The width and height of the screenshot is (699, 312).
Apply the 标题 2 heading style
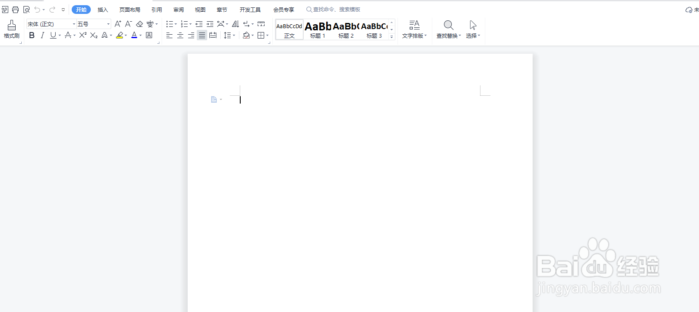pyautogui.click(x=346, y=29)
